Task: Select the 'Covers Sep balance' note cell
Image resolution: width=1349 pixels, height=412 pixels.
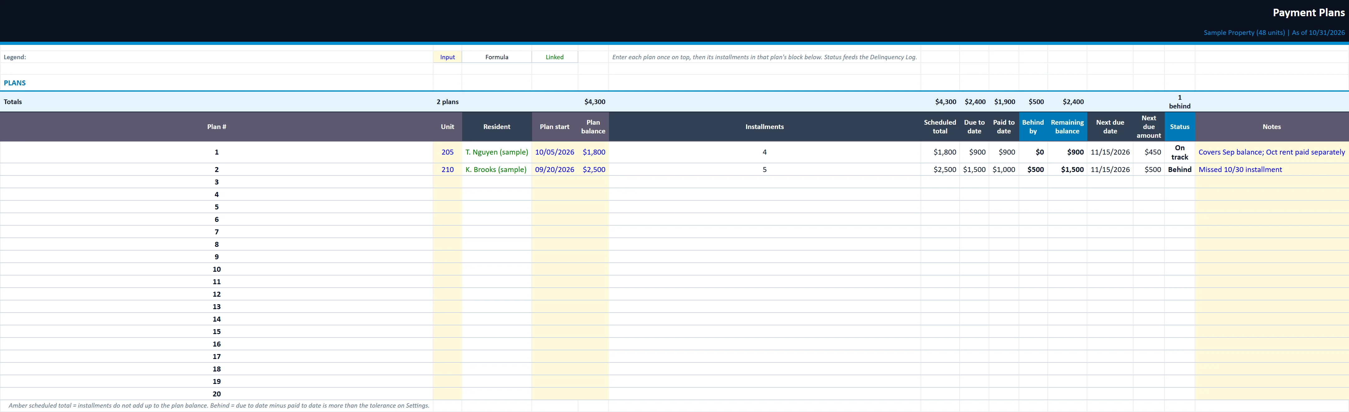Action: [x=1272, y=152]
